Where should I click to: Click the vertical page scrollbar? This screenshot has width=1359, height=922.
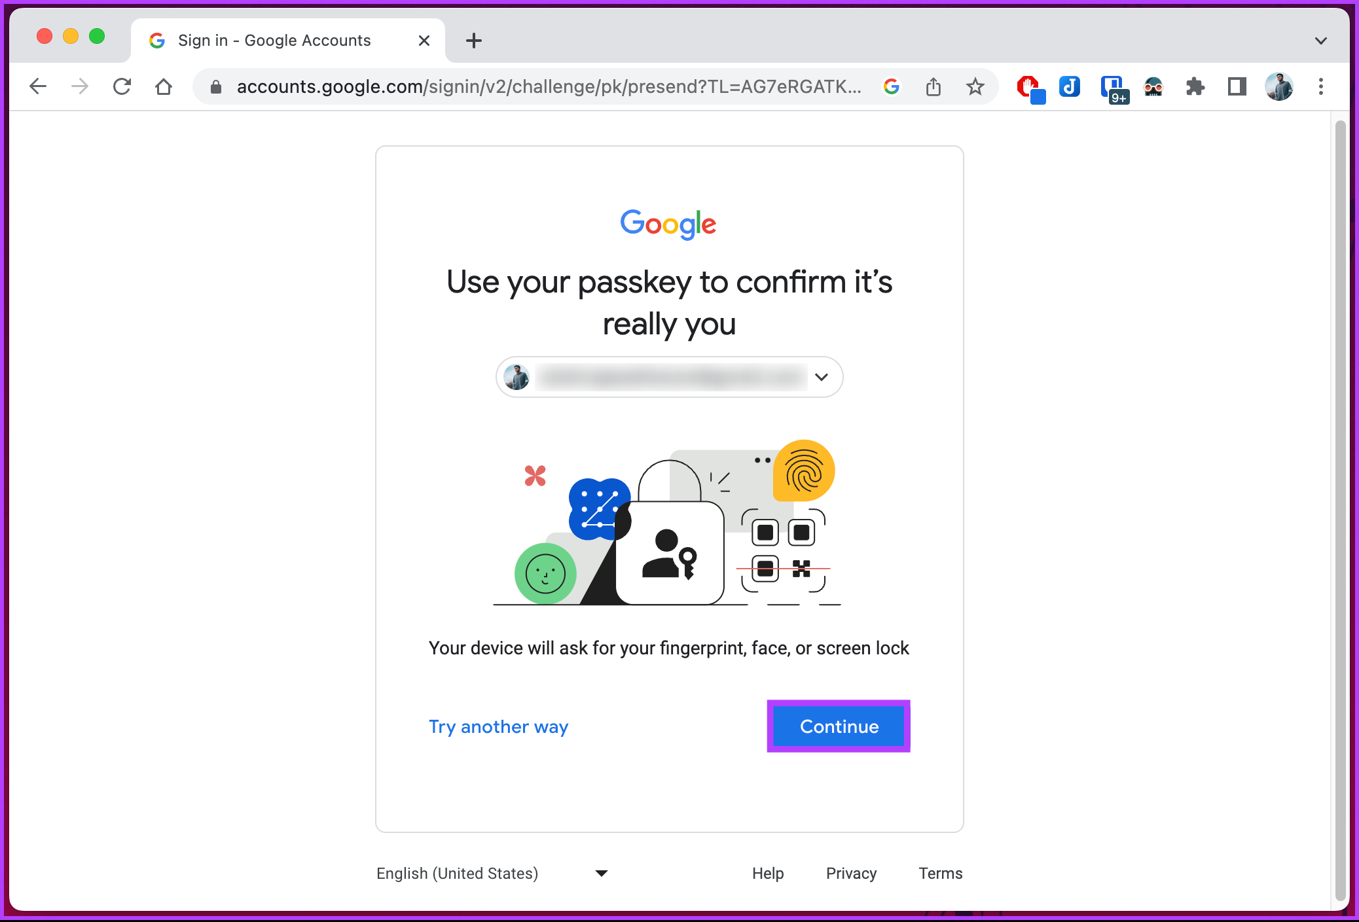click(1340, 510)
